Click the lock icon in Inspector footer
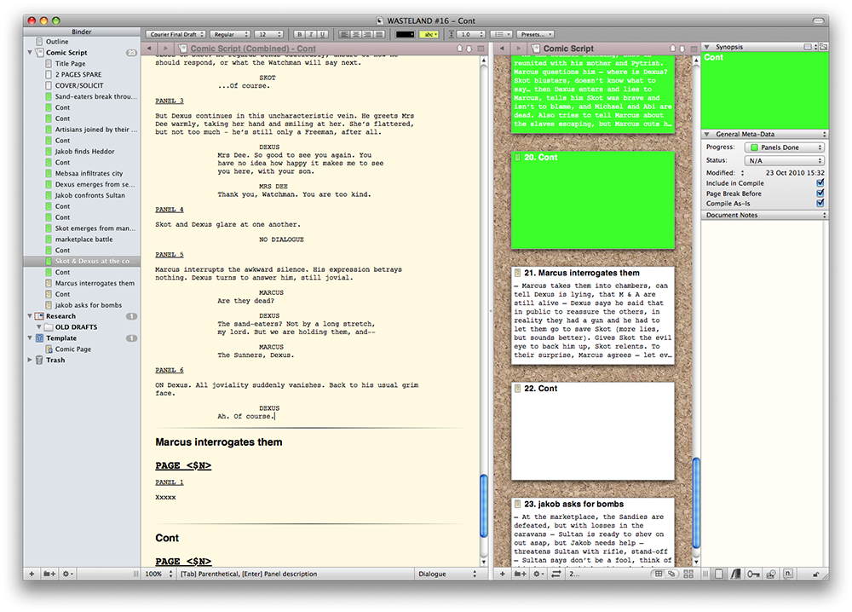The height and width of the screenshot is (612, 852). click(817, 574)
